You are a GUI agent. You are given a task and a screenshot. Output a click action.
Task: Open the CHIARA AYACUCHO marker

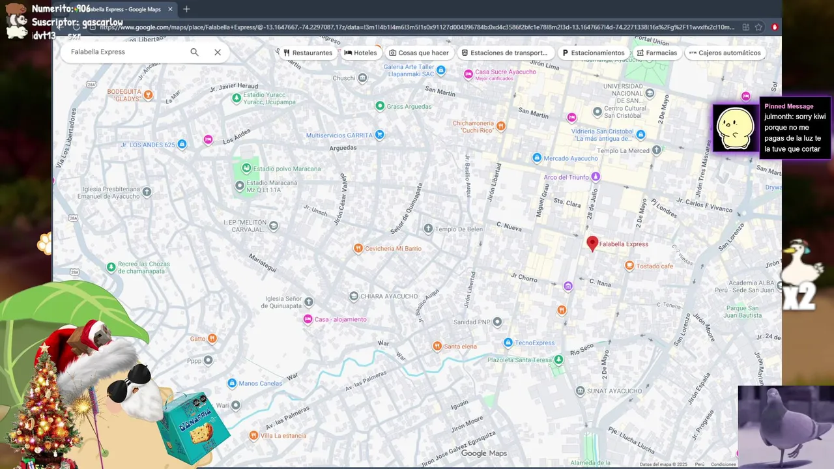[x=354, y=296]
